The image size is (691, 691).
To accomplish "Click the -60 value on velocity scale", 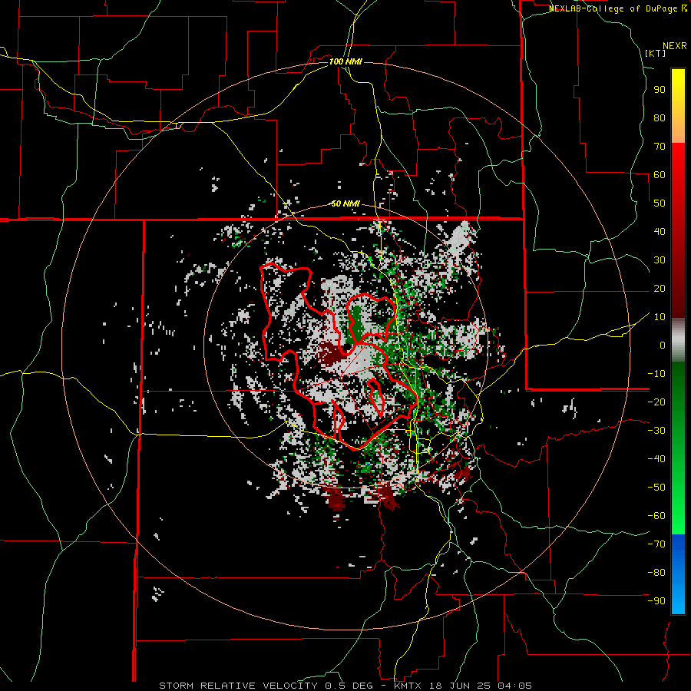I will [656, 516].
